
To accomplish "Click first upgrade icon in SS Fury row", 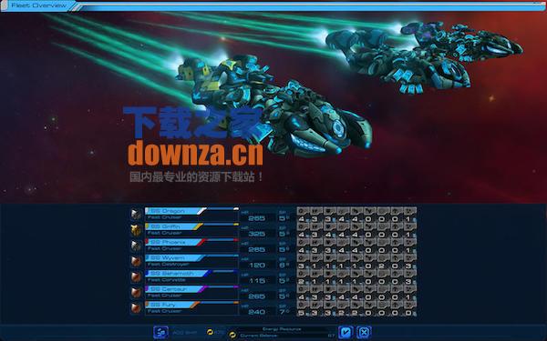I will click(304, 305).
